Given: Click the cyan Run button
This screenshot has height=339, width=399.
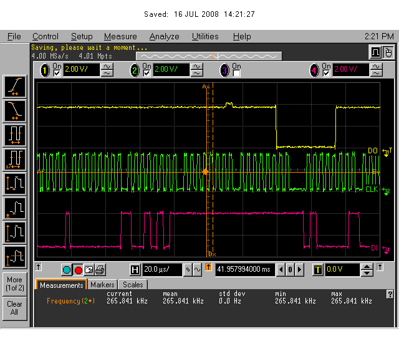Looking at the screenshot, I should pyautogui.click(x=67, y=270).
